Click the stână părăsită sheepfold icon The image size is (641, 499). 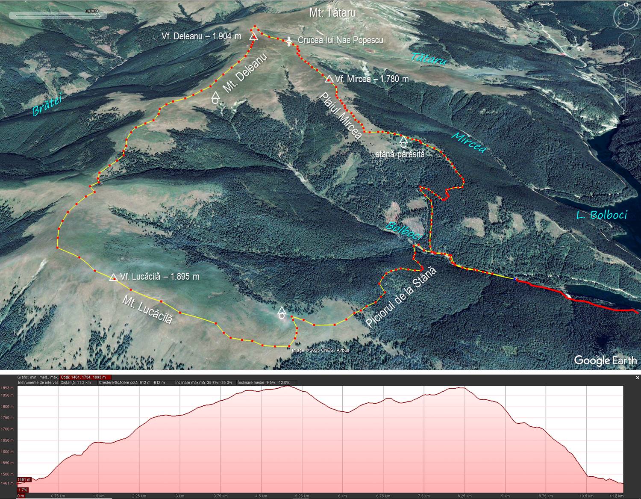point(403,142)
